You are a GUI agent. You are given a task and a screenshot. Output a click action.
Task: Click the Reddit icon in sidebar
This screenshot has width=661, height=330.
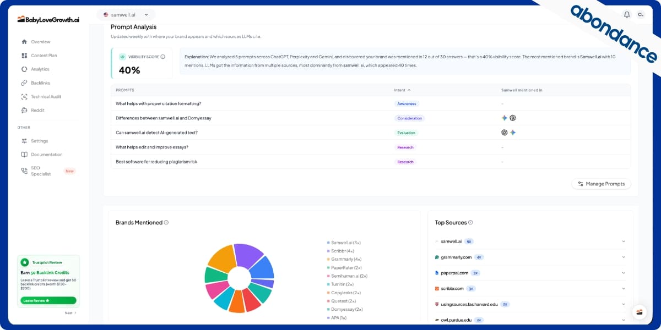tap(24, 111)
